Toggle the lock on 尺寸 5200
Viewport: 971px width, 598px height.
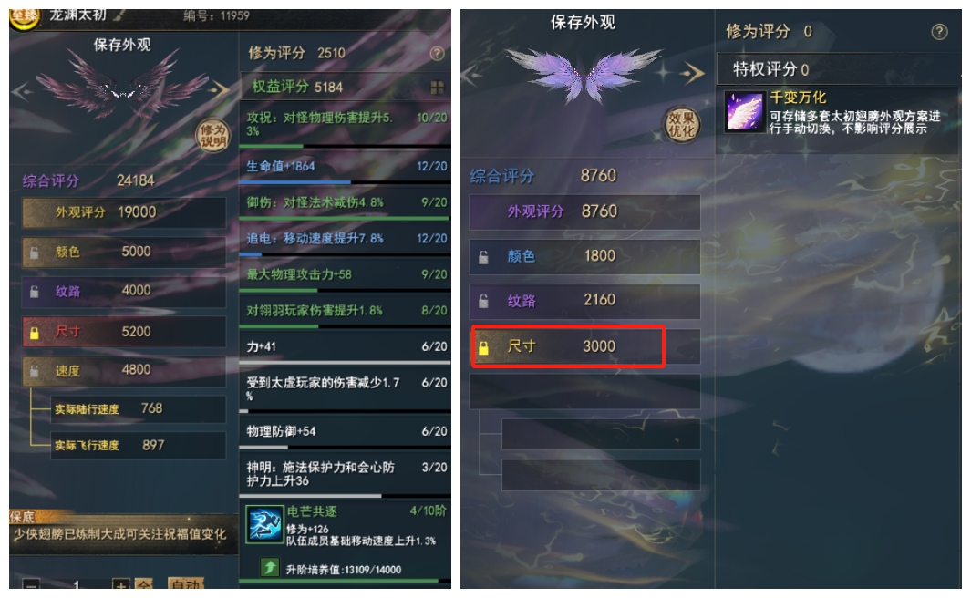[35, 333]
